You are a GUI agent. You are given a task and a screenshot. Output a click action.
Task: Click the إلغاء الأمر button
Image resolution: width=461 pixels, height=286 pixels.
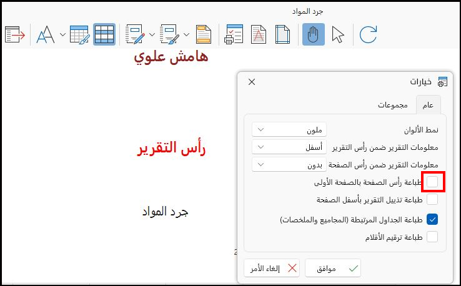point(272,268)
